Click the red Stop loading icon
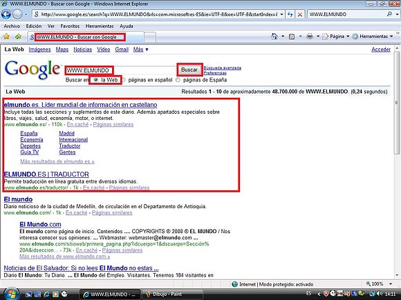Image resolution: width=401 pixels, height=300 pixels. tap(300, 14)
